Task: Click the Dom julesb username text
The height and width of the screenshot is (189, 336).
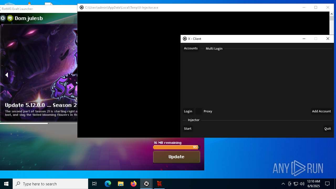Action: (x=29, y=18)
